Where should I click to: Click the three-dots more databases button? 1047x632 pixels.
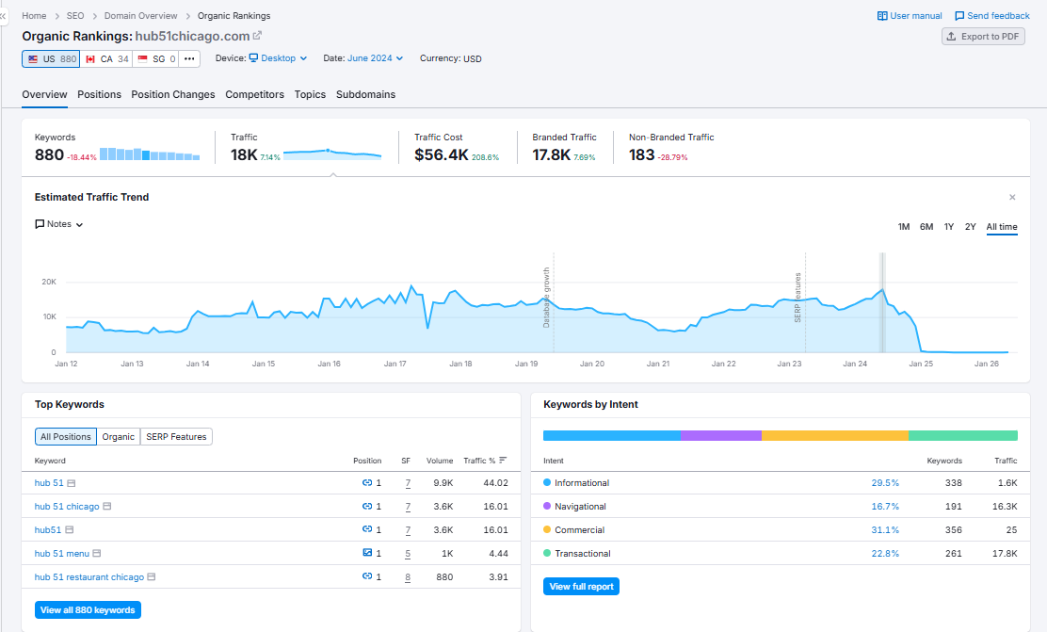pyautogui.click(x=189, y=58)
